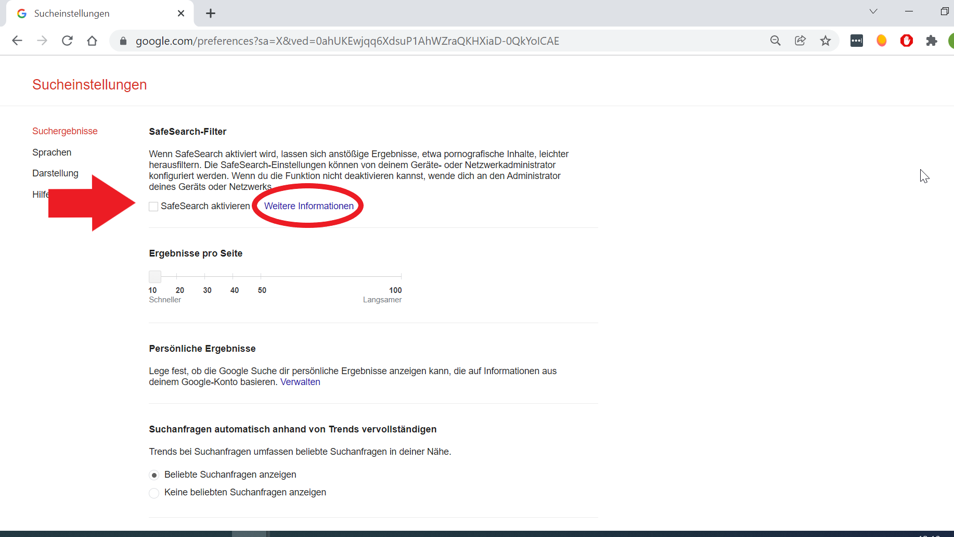Open the Verwalten link
The image size is (954, 537).
pyautogui.click(x=300, y=382)
